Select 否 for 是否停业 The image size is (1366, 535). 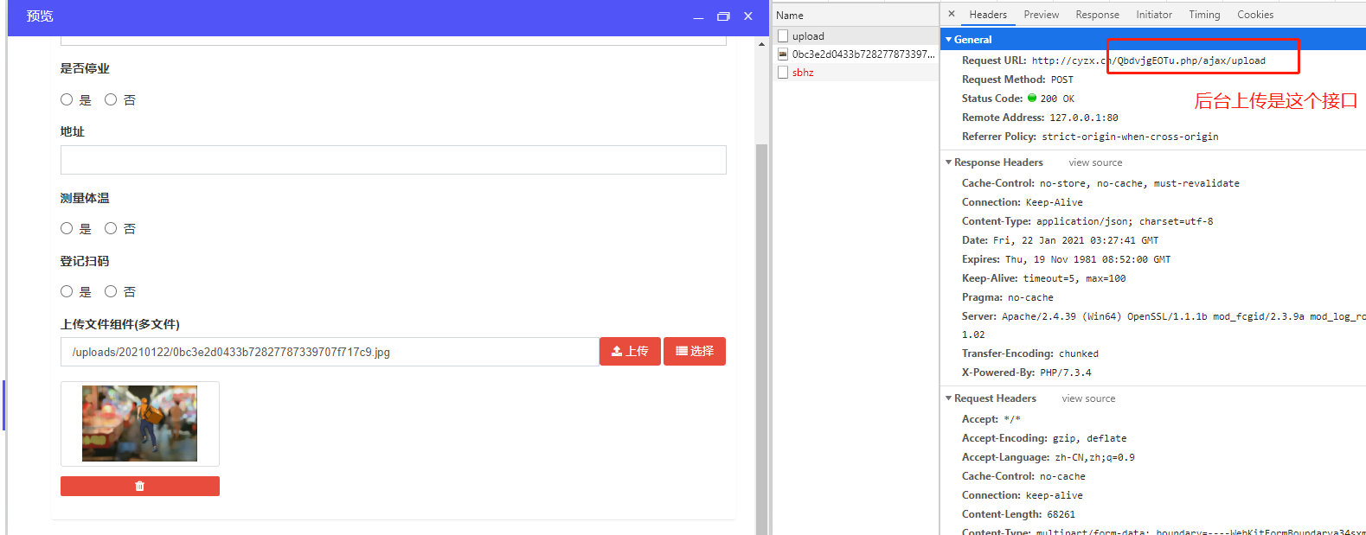[111, 99]
